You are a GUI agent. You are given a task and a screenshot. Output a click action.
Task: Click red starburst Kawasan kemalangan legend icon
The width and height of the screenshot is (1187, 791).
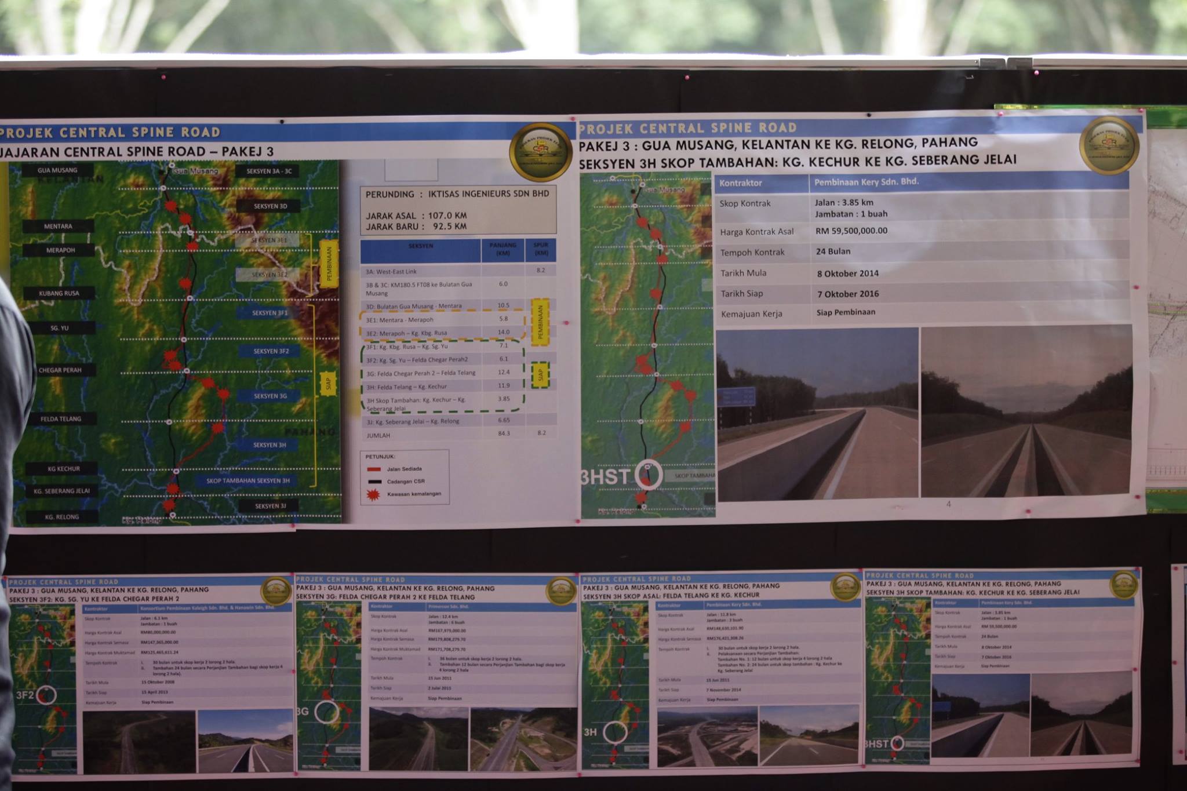tap(373, 494)
